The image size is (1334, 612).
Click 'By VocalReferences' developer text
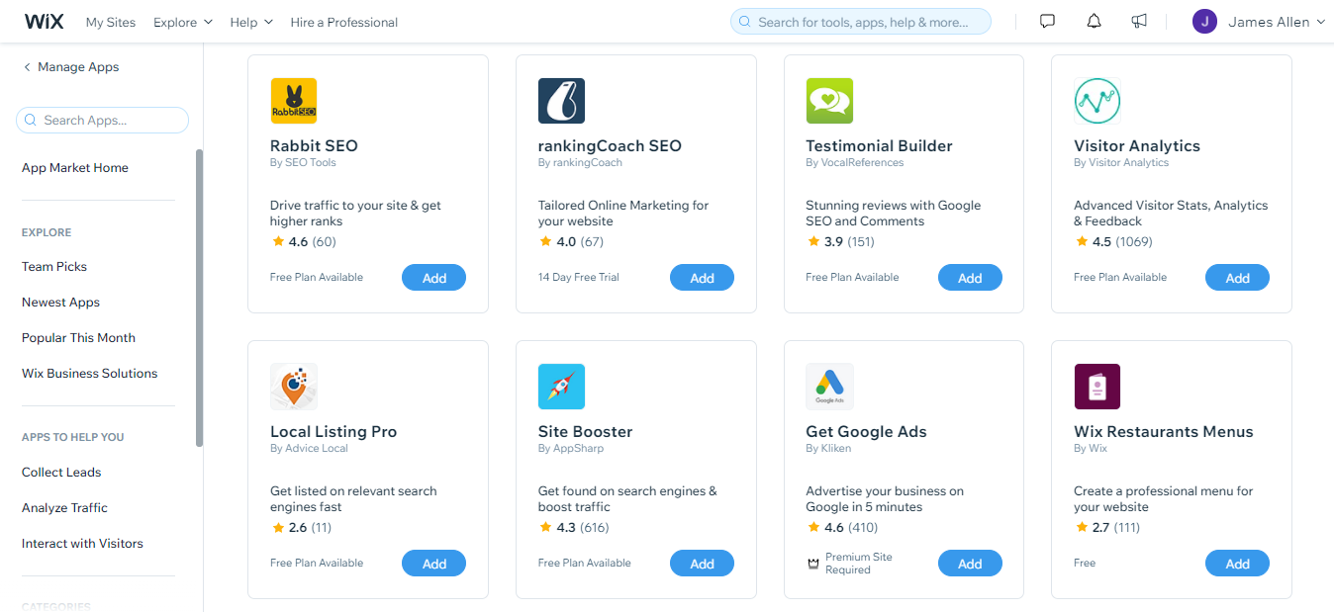[x=855, y=163]
